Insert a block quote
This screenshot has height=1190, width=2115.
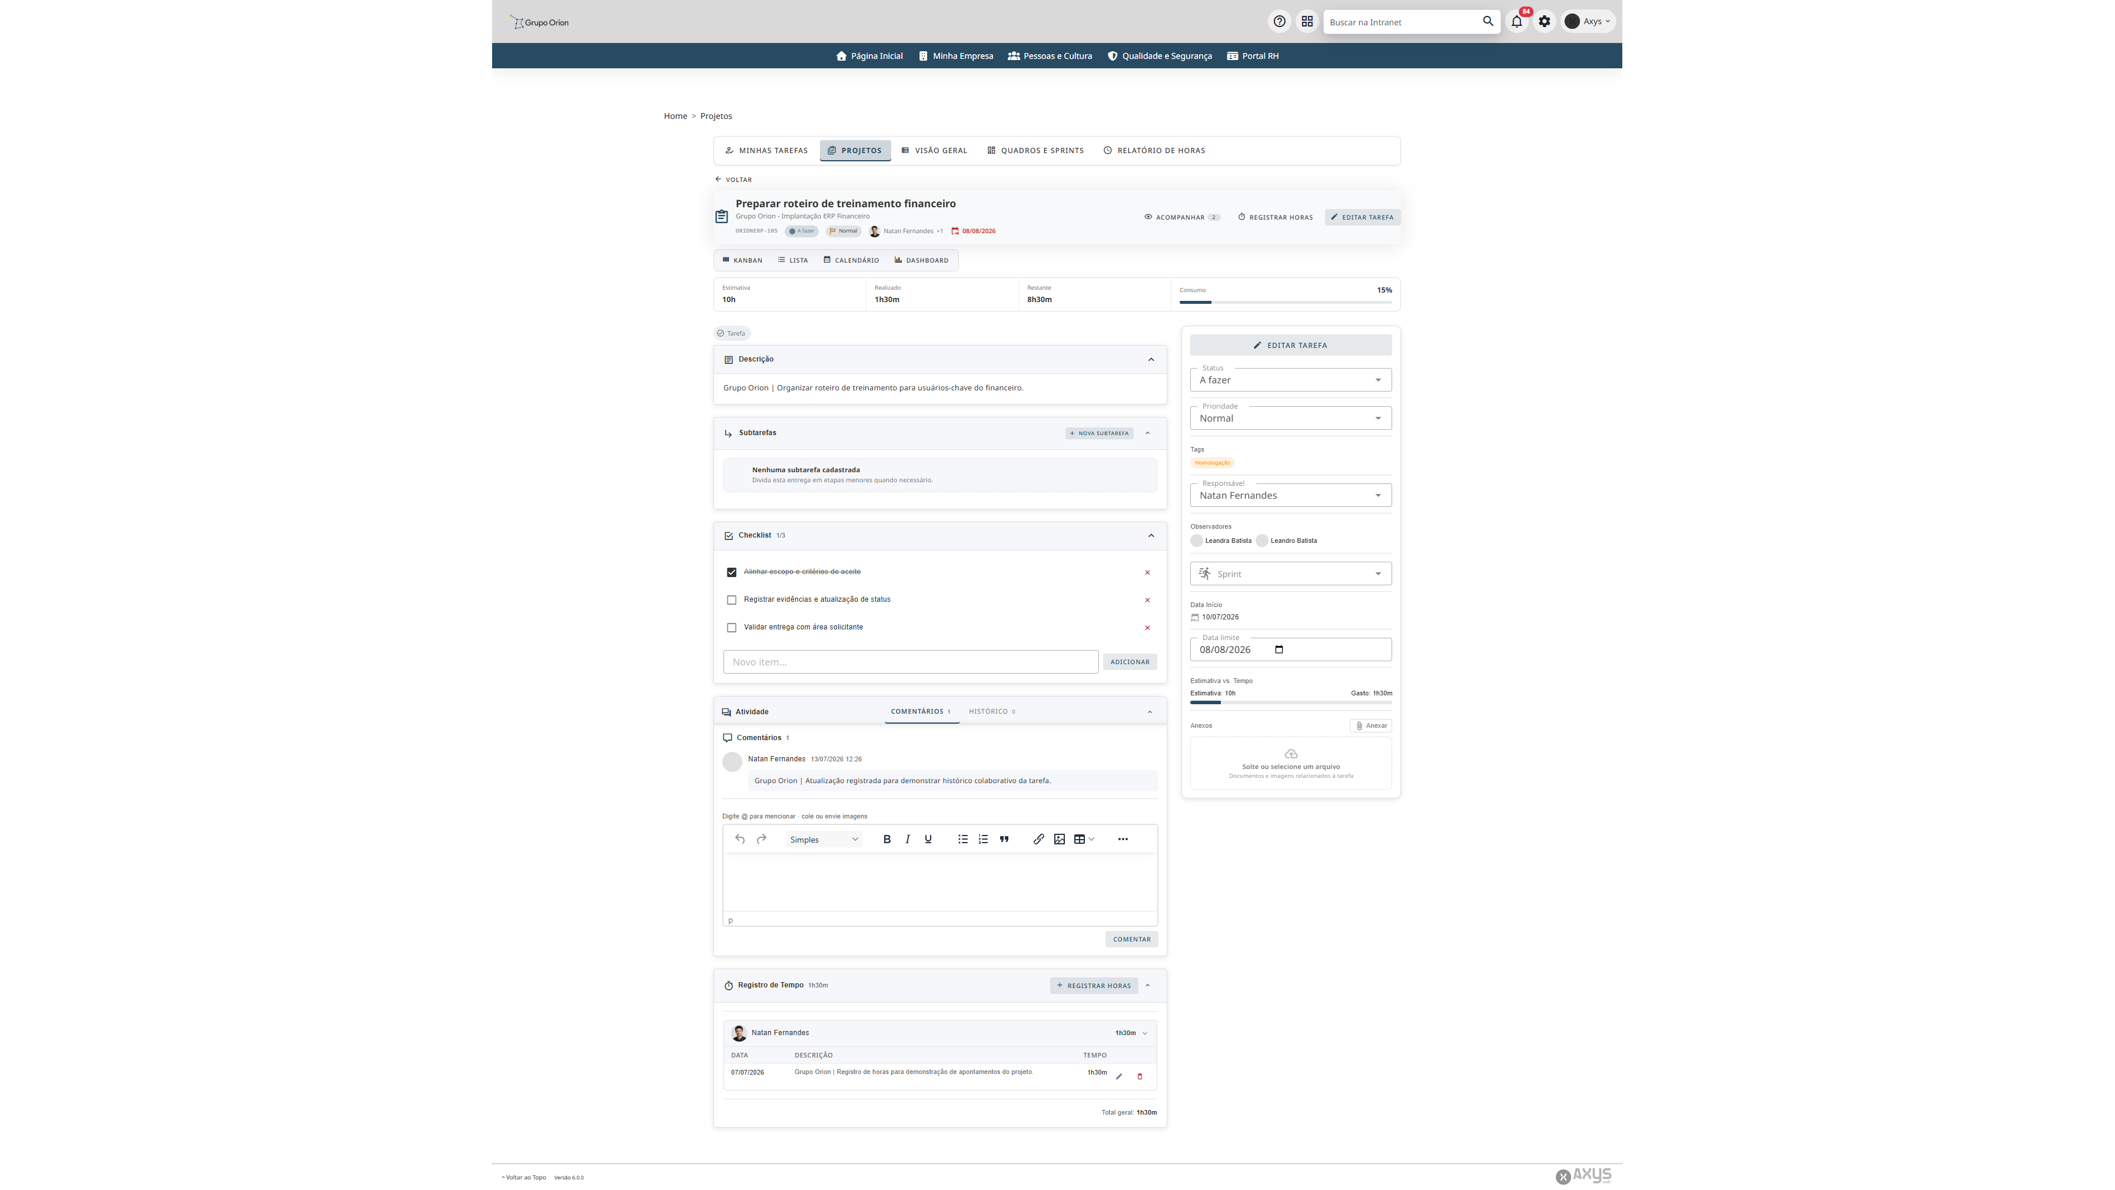pos(1003,838)
